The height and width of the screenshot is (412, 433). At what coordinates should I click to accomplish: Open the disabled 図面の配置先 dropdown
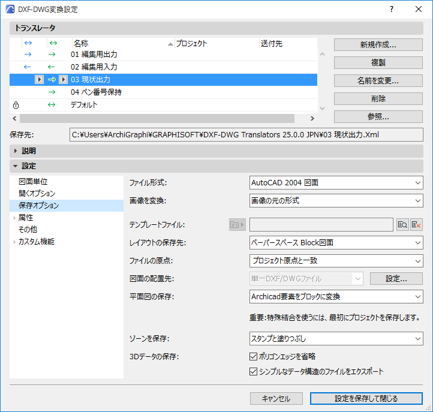(x=306, y=279)
